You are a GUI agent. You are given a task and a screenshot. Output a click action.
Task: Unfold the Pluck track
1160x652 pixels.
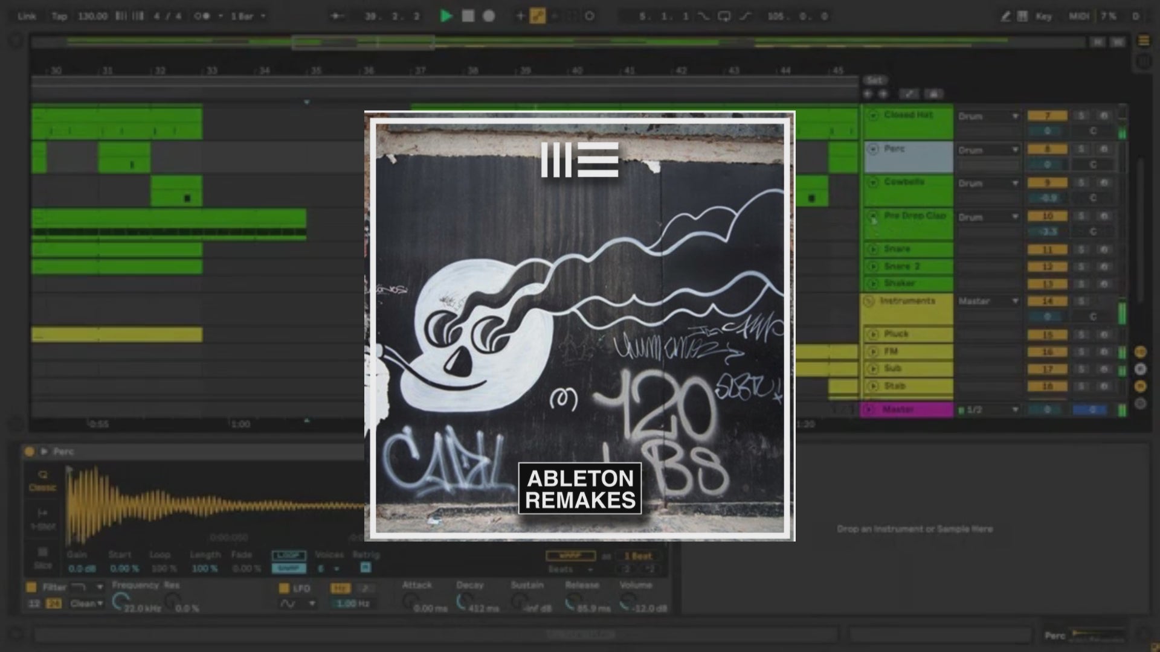pos(872,334)
